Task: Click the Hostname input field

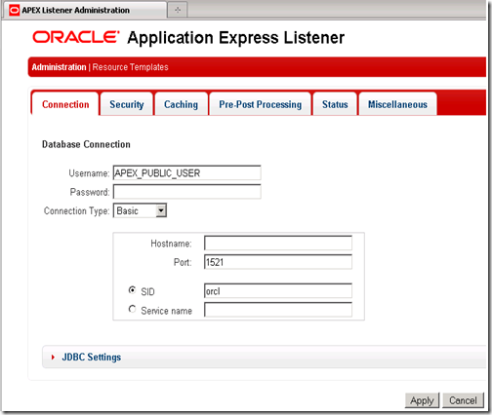Action: click(278, 244)
